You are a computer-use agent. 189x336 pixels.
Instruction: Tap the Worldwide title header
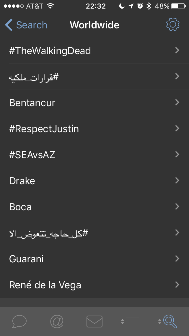[94, 25]
